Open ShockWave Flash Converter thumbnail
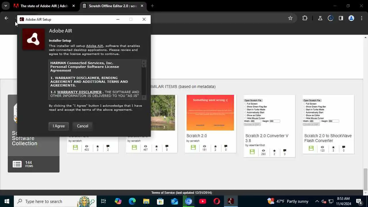The height and width of the screenshot is (207, 368). click(328, 113)
